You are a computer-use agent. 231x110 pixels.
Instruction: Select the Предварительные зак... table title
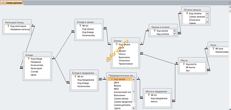point(122,75)
